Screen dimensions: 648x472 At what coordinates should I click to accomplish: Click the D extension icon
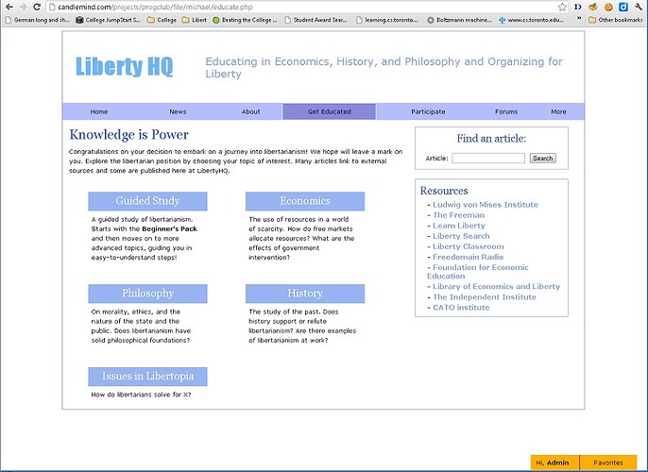[578, 7]
